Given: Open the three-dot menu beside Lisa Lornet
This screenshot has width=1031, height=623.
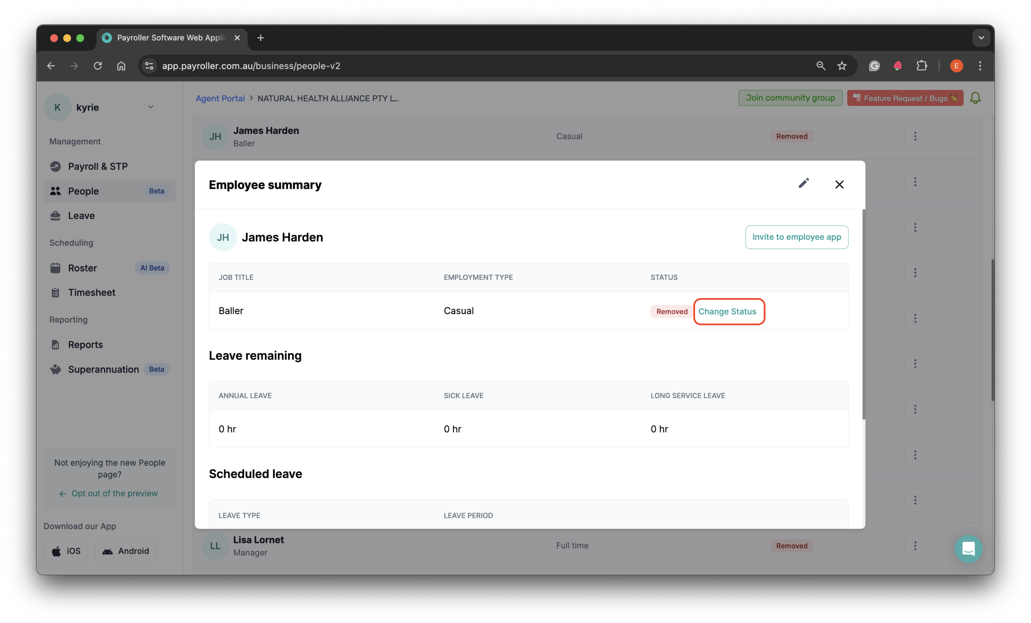Looking at the screenshot, I should (x=915, y=546).
